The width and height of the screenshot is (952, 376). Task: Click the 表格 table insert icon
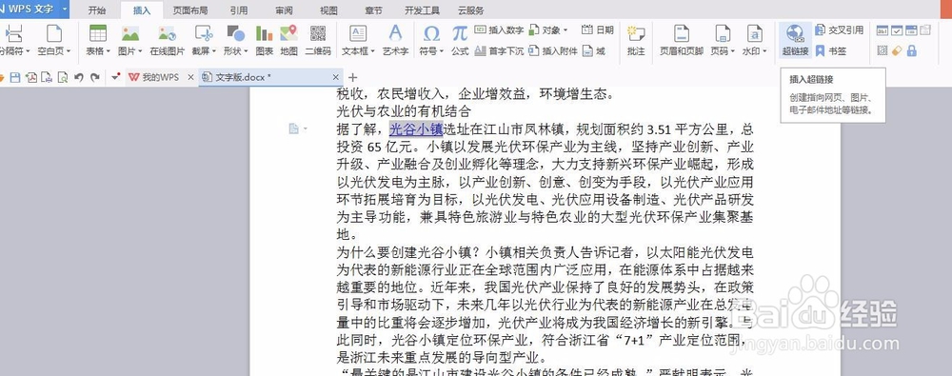pos(97,33)
